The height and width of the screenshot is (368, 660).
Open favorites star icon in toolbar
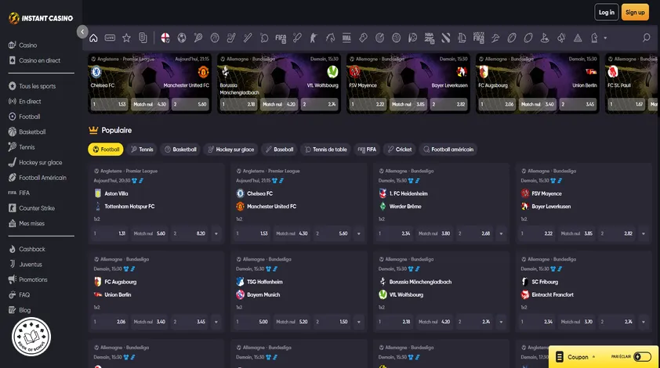pos(126,38)
